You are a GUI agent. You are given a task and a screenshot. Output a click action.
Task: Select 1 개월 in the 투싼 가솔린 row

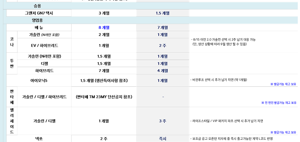click(162, 56)
